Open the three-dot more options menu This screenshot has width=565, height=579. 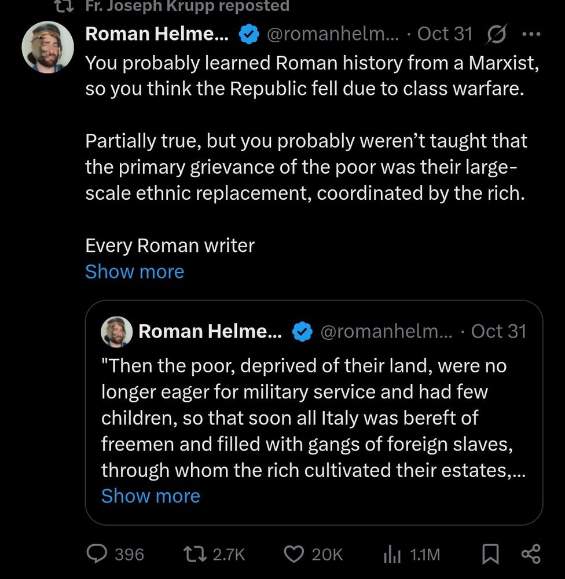[530, 35]
